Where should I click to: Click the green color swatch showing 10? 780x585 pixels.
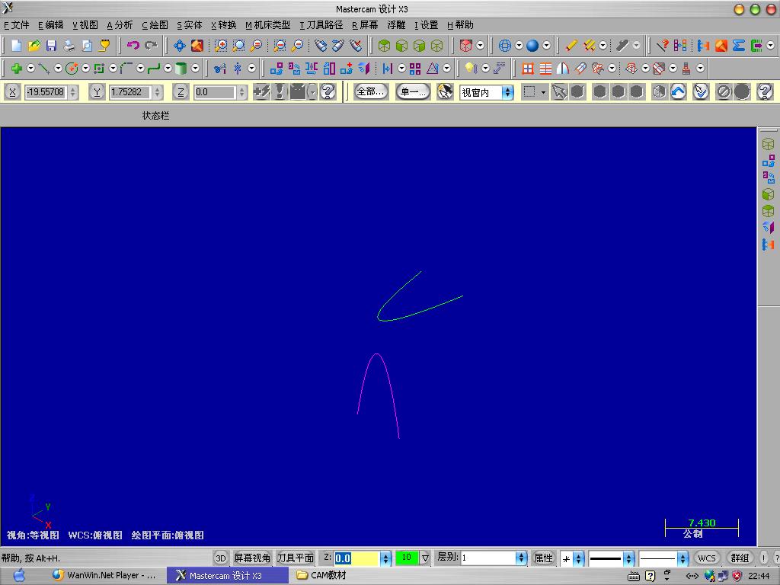(407, 558)
